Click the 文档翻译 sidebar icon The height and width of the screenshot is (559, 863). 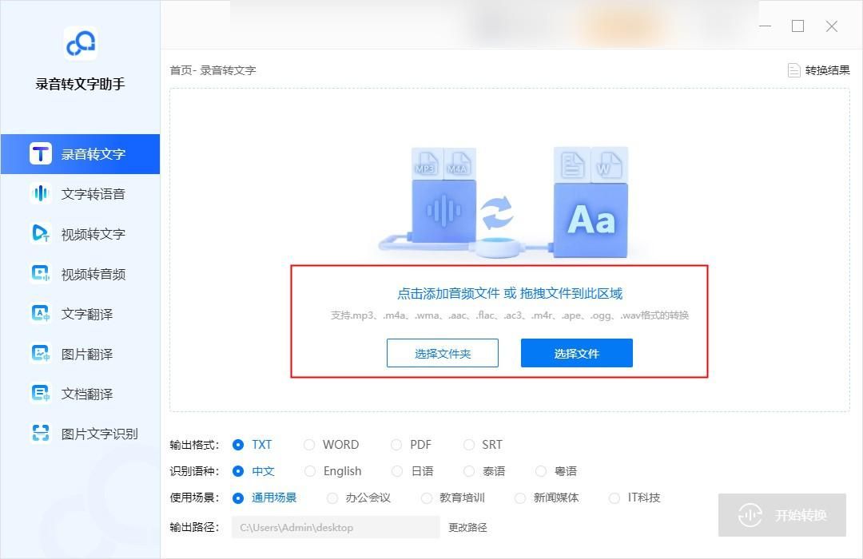(41, 394)
